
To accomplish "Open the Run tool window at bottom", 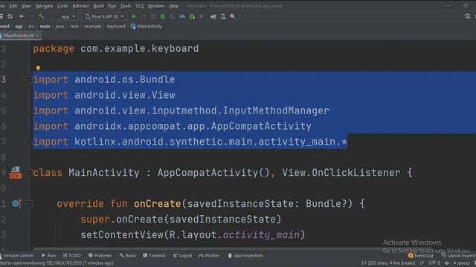I will 49,255.
